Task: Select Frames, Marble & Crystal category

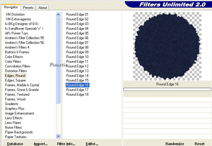Action: [22, 85]
